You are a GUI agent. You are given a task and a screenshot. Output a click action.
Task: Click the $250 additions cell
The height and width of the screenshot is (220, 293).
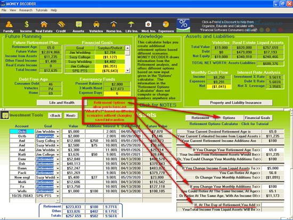[x=94, y=141]
